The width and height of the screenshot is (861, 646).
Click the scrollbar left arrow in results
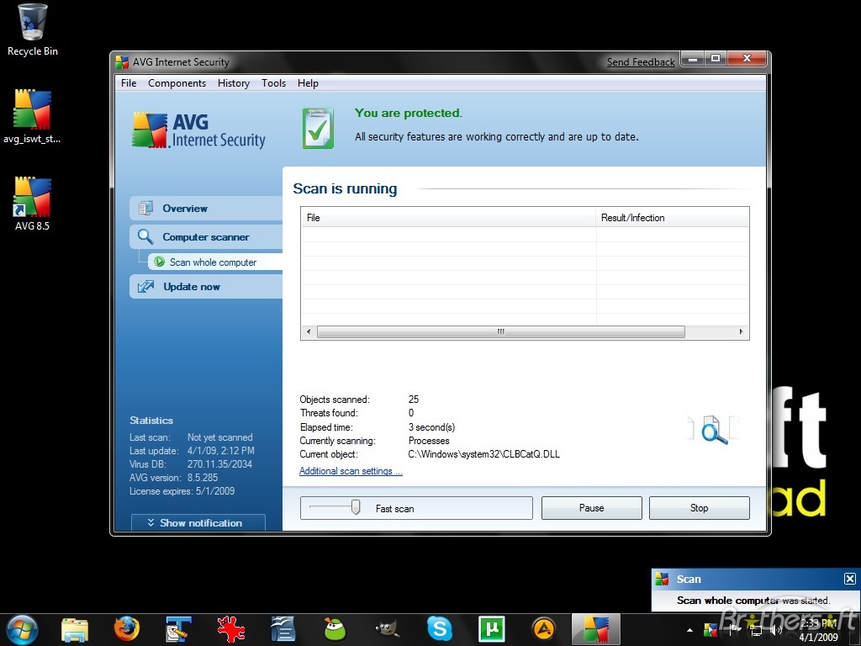coord(309,331)
